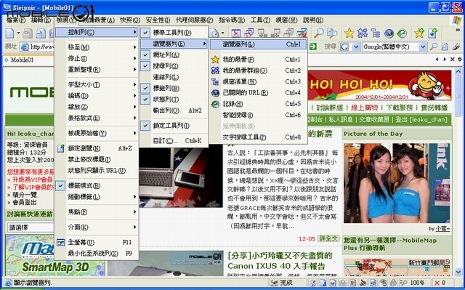
Task: Click the 討論群組 link
Action: coord(329,108)
